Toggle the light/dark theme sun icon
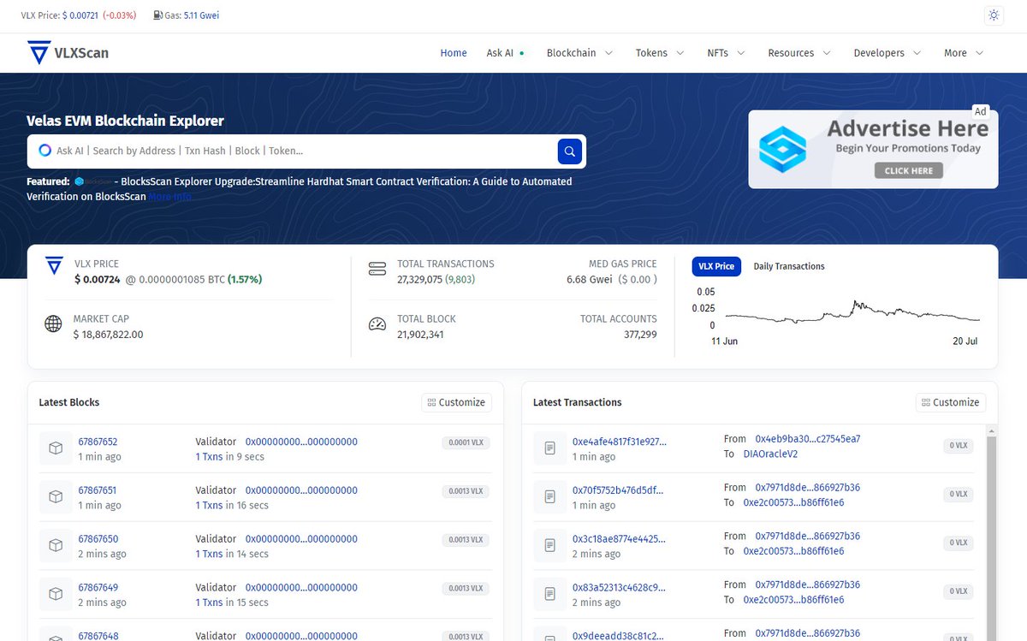 994,15
